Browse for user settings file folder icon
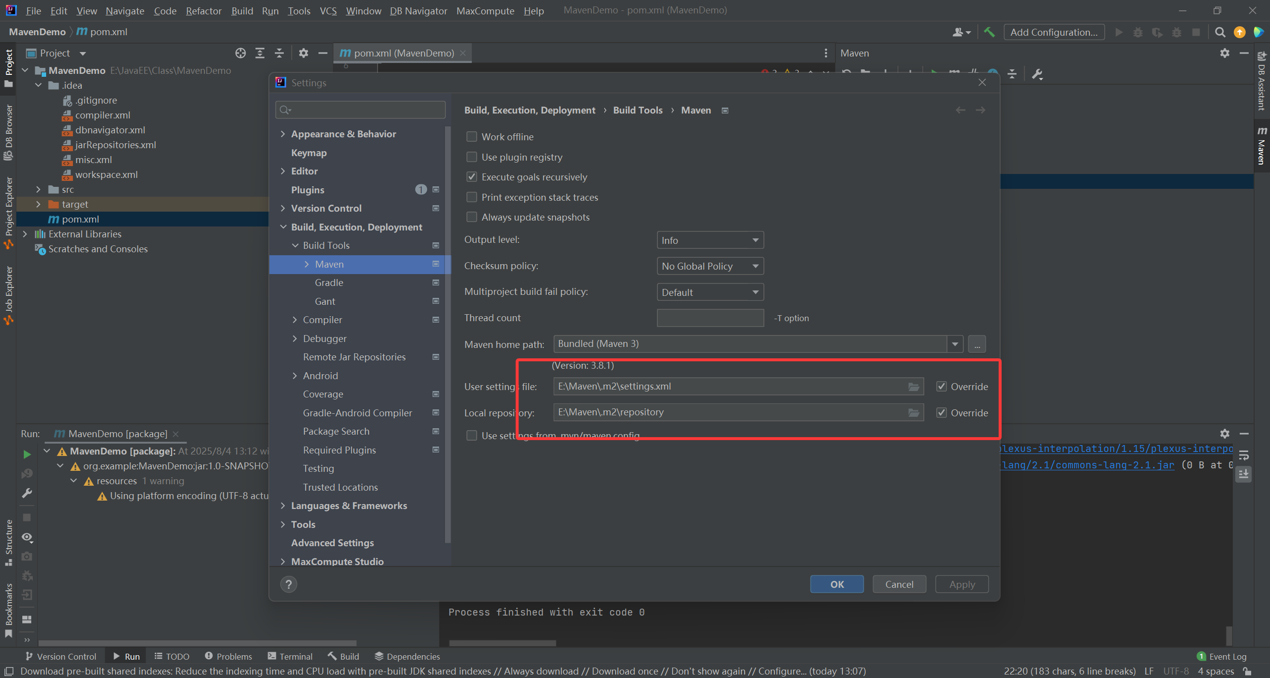 coord(914,387)
